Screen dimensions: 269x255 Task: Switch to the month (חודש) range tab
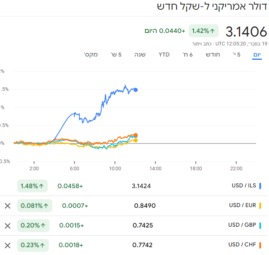coord(213,55)
